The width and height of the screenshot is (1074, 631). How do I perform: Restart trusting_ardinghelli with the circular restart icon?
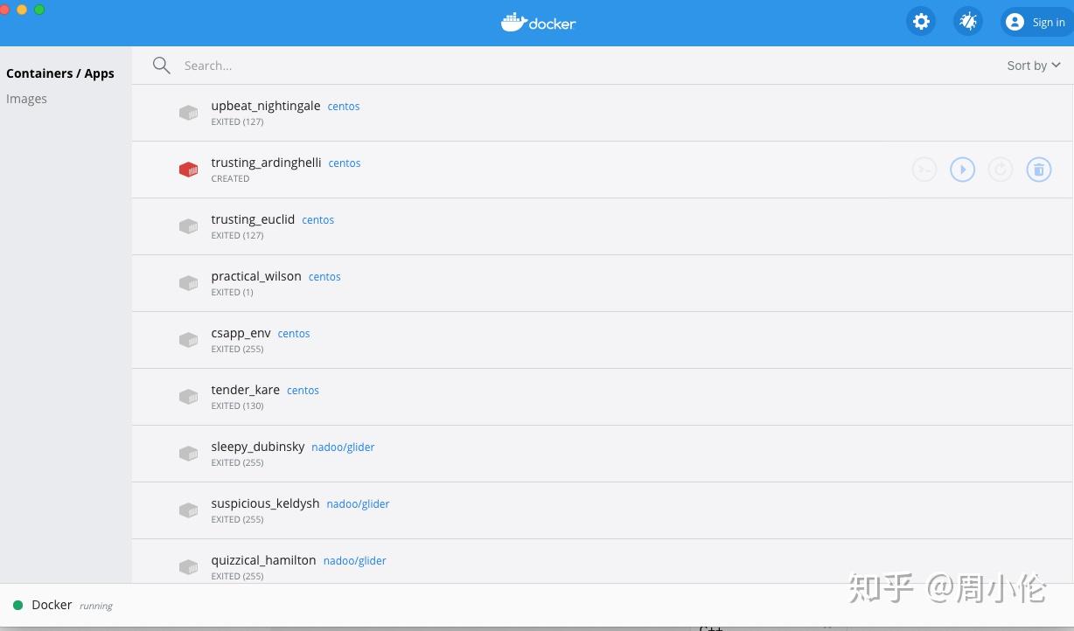point(1001,169)
